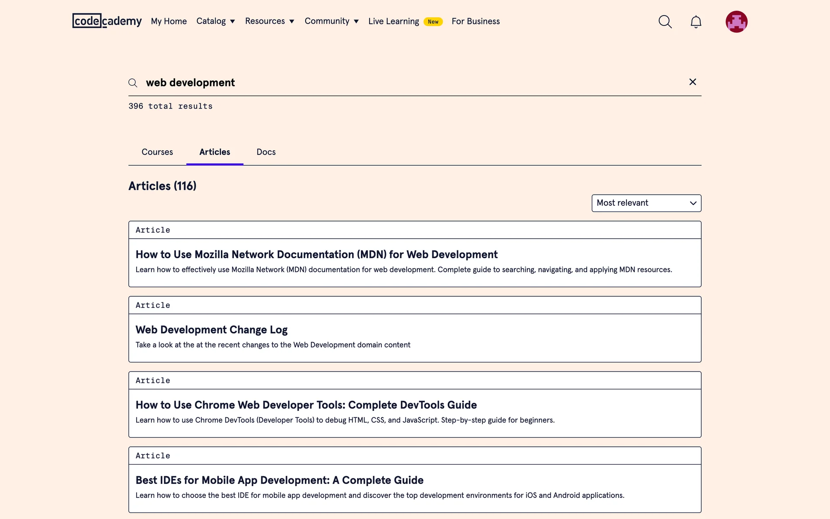This screenshot has width=830, height=519.
Task: Click the Codecademy logo
Action: [x=107, y=21]
